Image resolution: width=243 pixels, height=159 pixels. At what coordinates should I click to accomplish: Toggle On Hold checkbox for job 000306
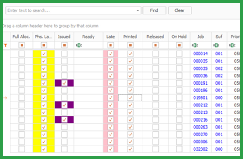(179, 142)
